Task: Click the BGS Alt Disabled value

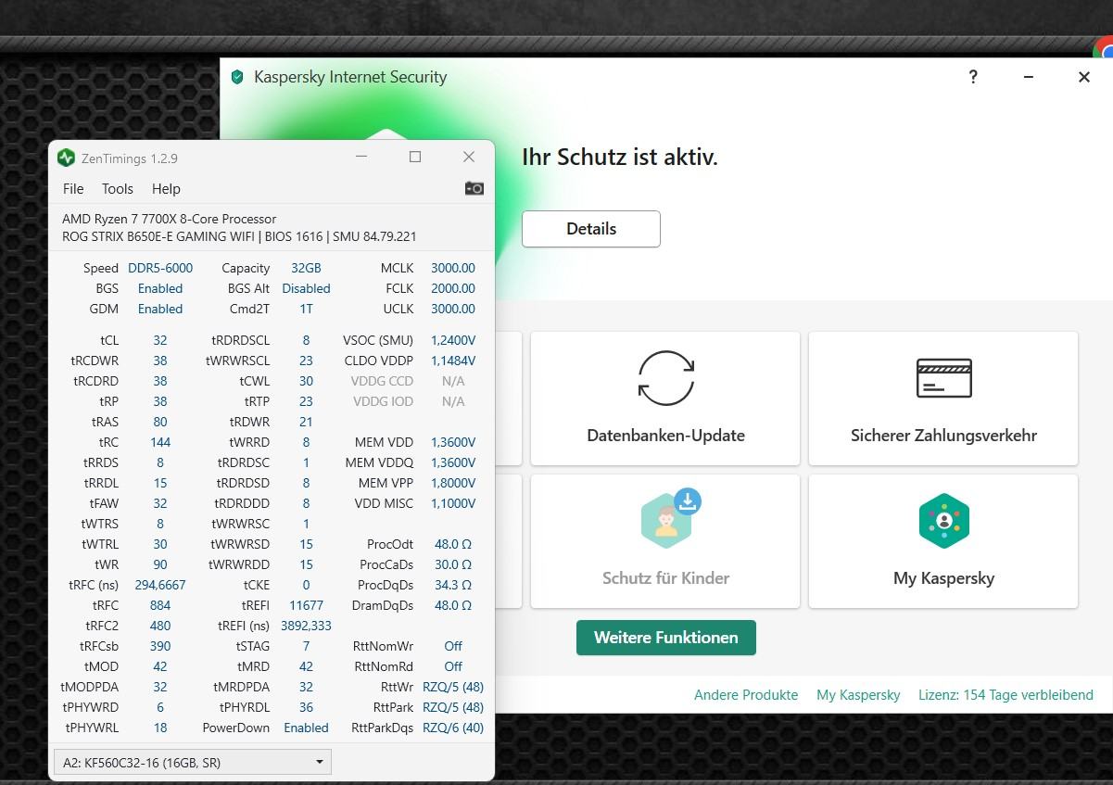Action: (x=306, y=288)
